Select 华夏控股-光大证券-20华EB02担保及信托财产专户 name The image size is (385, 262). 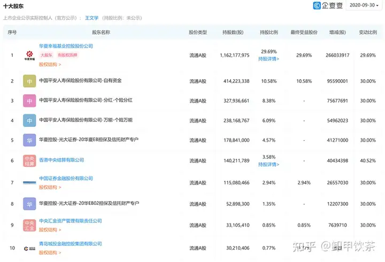tap(89, 203)
